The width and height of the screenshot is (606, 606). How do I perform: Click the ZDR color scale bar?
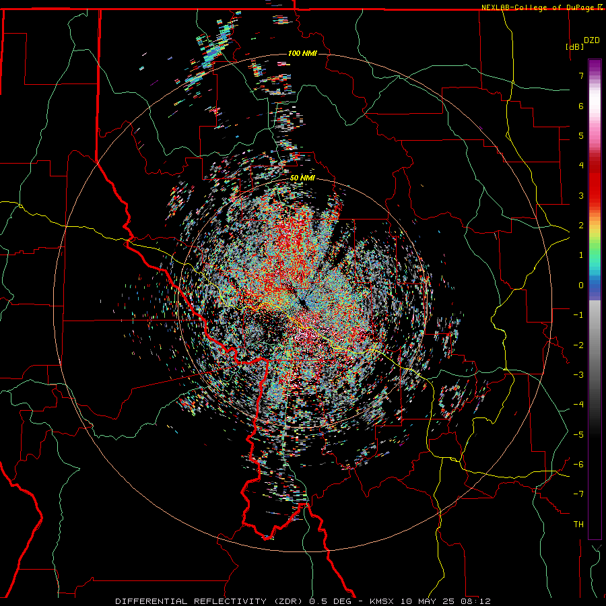click(595, 299)
